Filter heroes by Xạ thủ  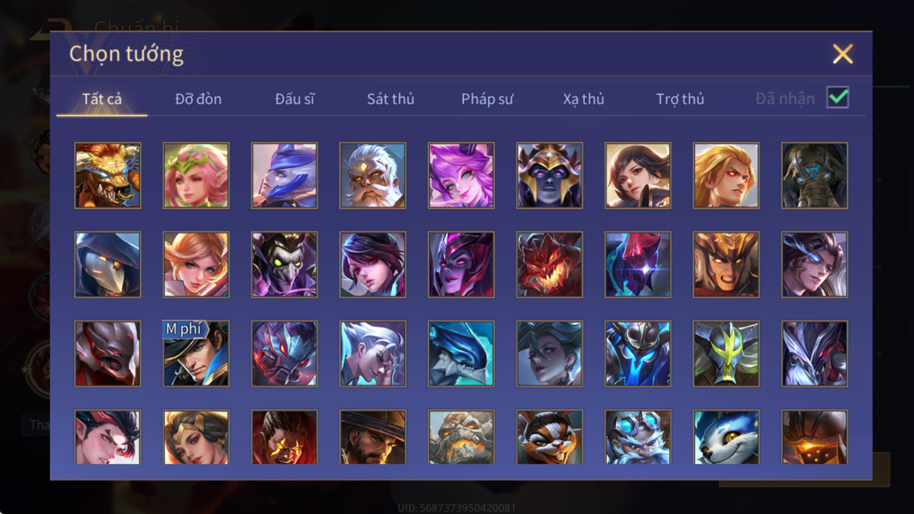pyautogui.click(x=583, y=99)
